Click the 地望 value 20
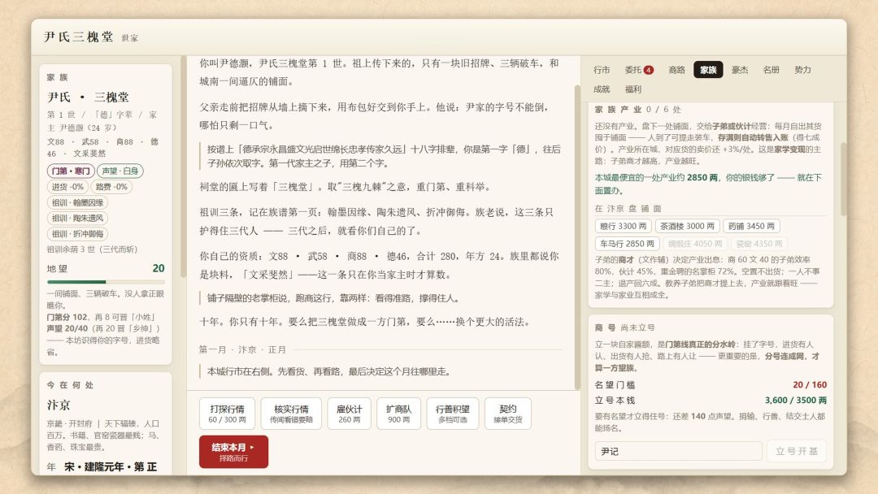Screen dimensions: 878x494 [x=159, y=269]
